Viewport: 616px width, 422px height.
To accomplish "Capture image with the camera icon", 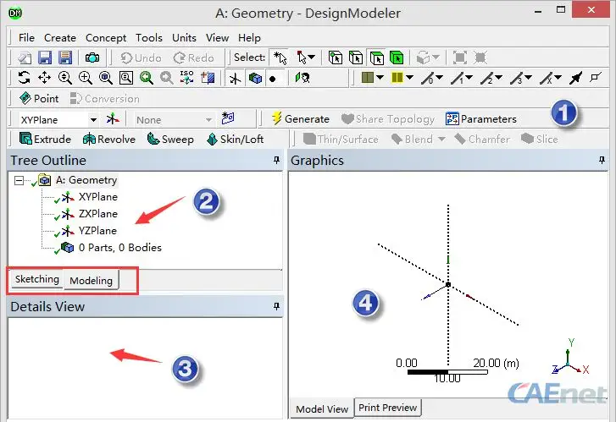I will point(92,58).
